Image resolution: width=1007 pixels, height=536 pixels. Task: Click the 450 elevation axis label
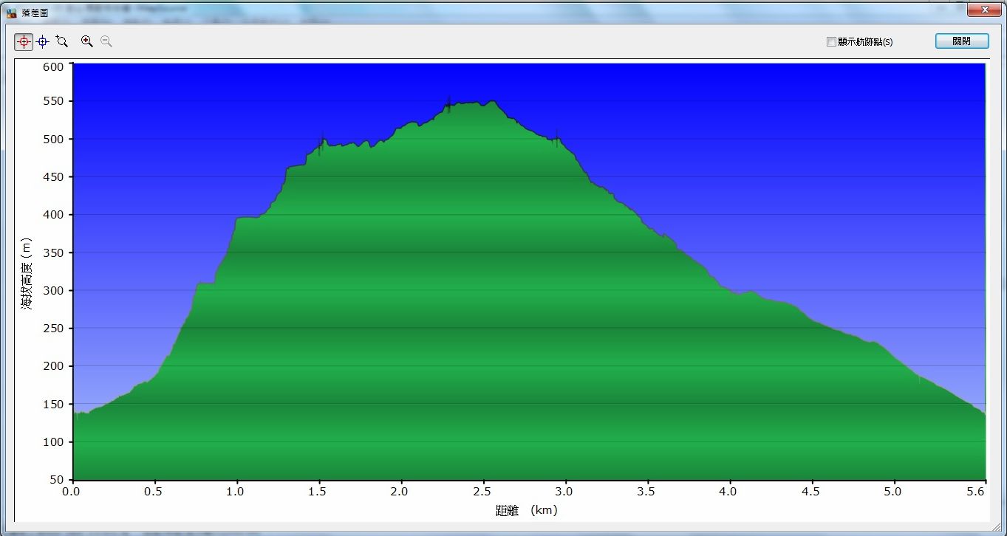55,177
